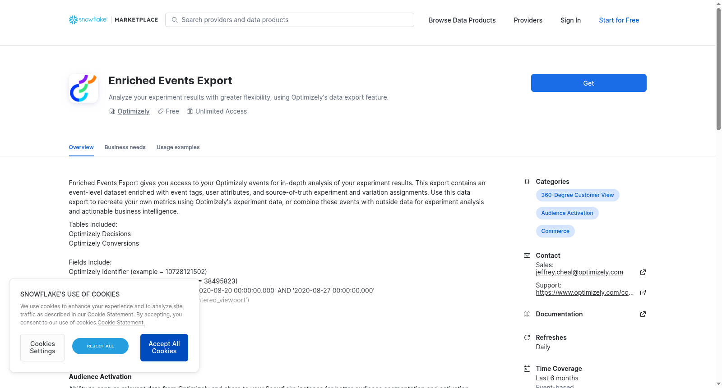Switch to the Usage examples tab
Image resolution: width=722 pixels, height=388 pixels.
178,147
